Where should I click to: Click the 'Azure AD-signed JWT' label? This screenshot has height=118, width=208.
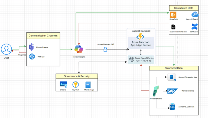tap(106, 44)
